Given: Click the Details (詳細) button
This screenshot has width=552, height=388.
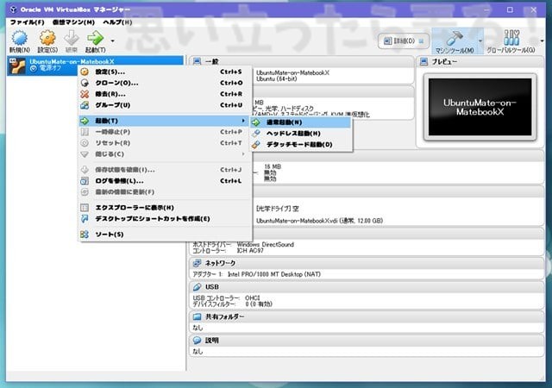Looking at the screenshot, I should pyautogui.click(x=404, y=41).
